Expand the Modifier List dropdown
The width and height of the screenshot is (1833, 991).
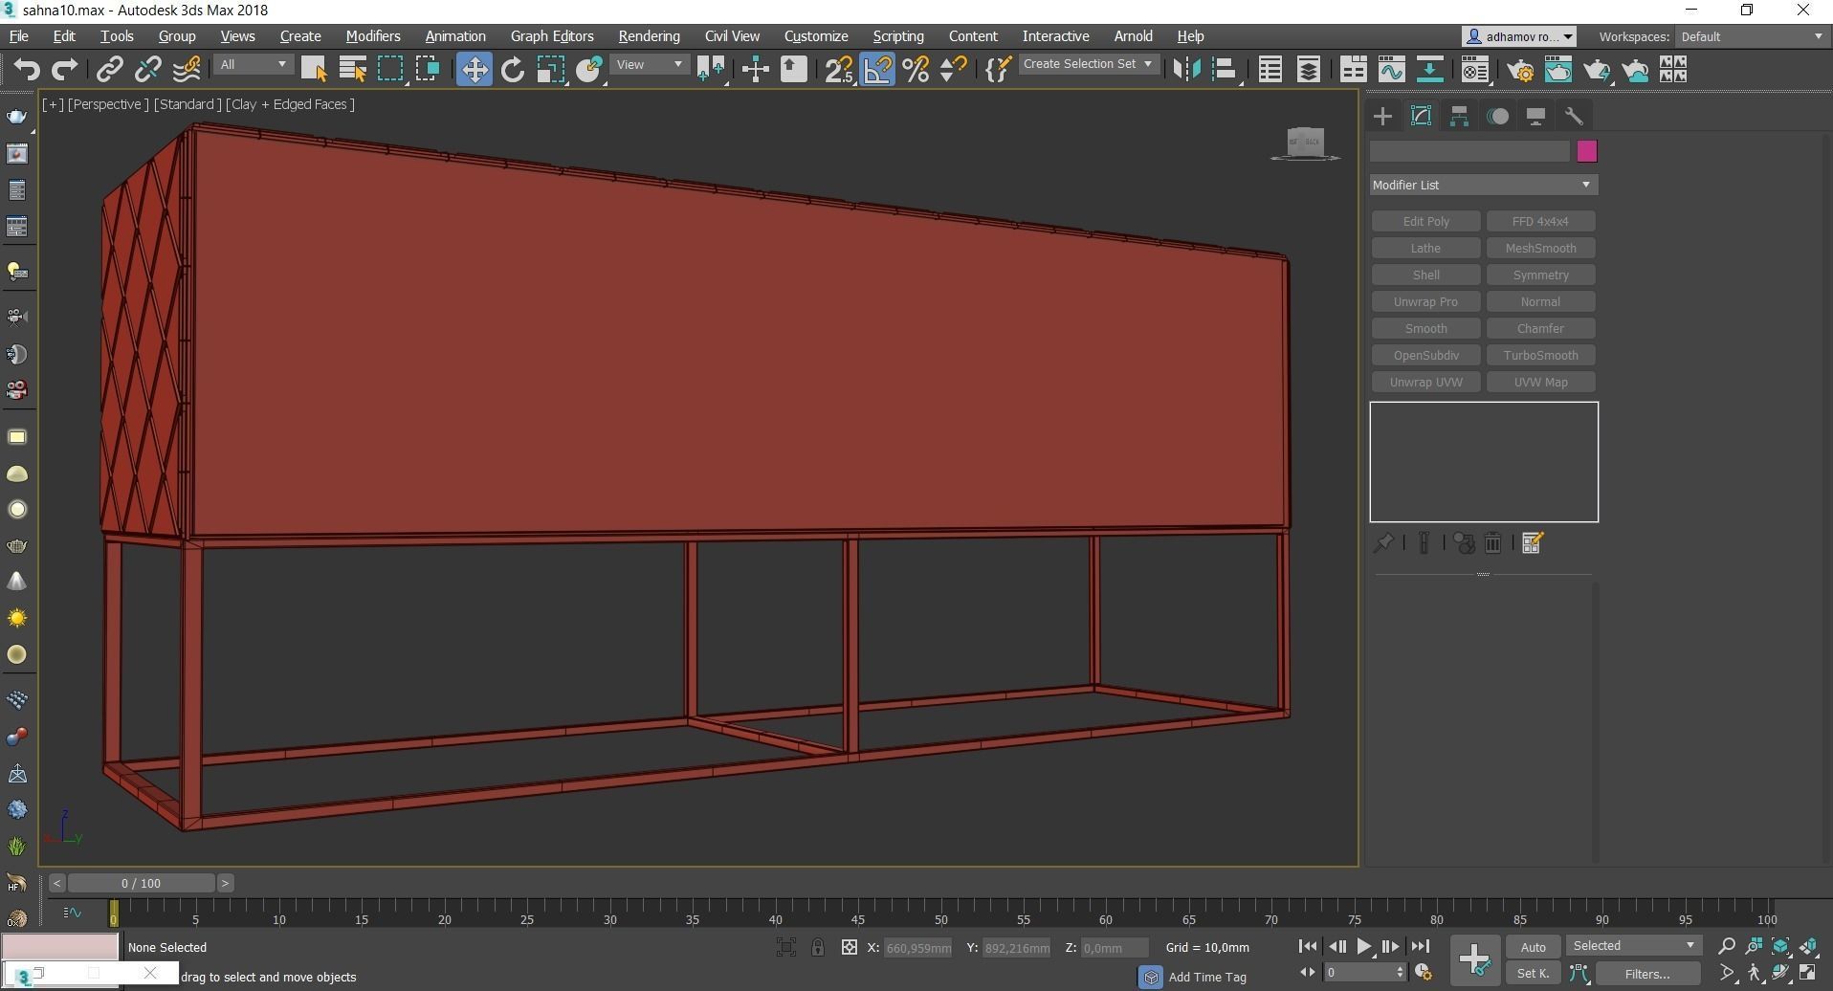[1483, 185]
